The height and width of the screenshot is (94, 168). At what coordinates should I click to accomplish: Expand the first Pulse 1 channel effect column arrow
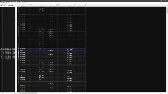[x=29, y=5]
